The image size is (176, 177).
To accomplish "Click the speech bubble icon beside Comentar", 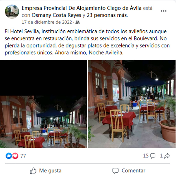I will point(115,171).
